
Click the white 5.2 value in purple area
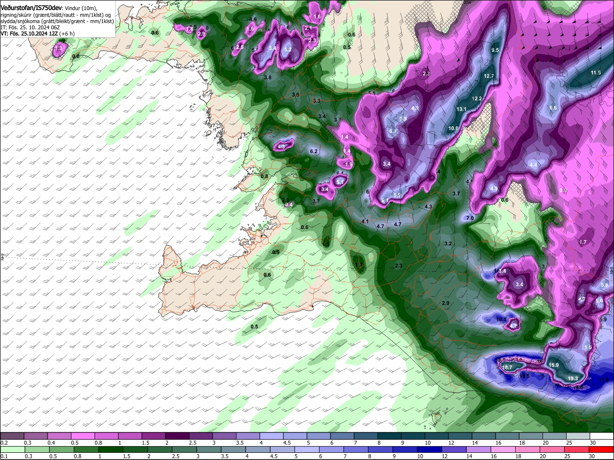click(x=288, y=50)
